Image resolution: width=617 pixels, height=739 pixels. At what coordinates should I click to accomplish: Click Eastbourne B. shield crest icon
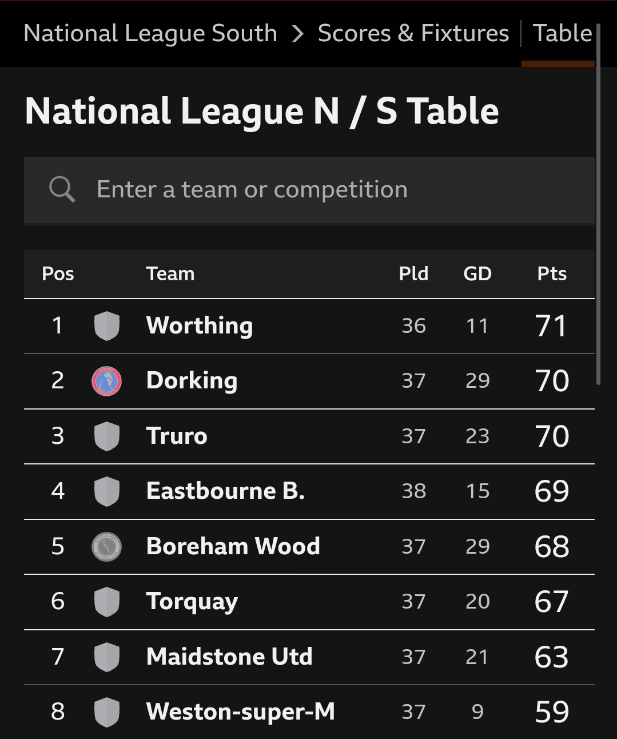coord(106,491)
